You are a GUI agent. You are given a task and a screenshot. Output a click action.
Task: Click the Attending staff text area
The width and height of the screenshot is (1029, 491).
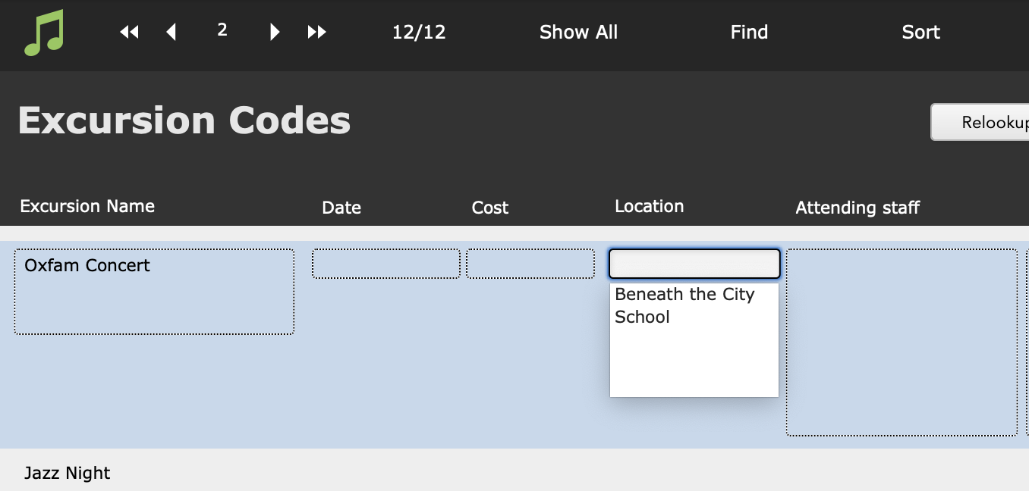[x=902, y=342]
